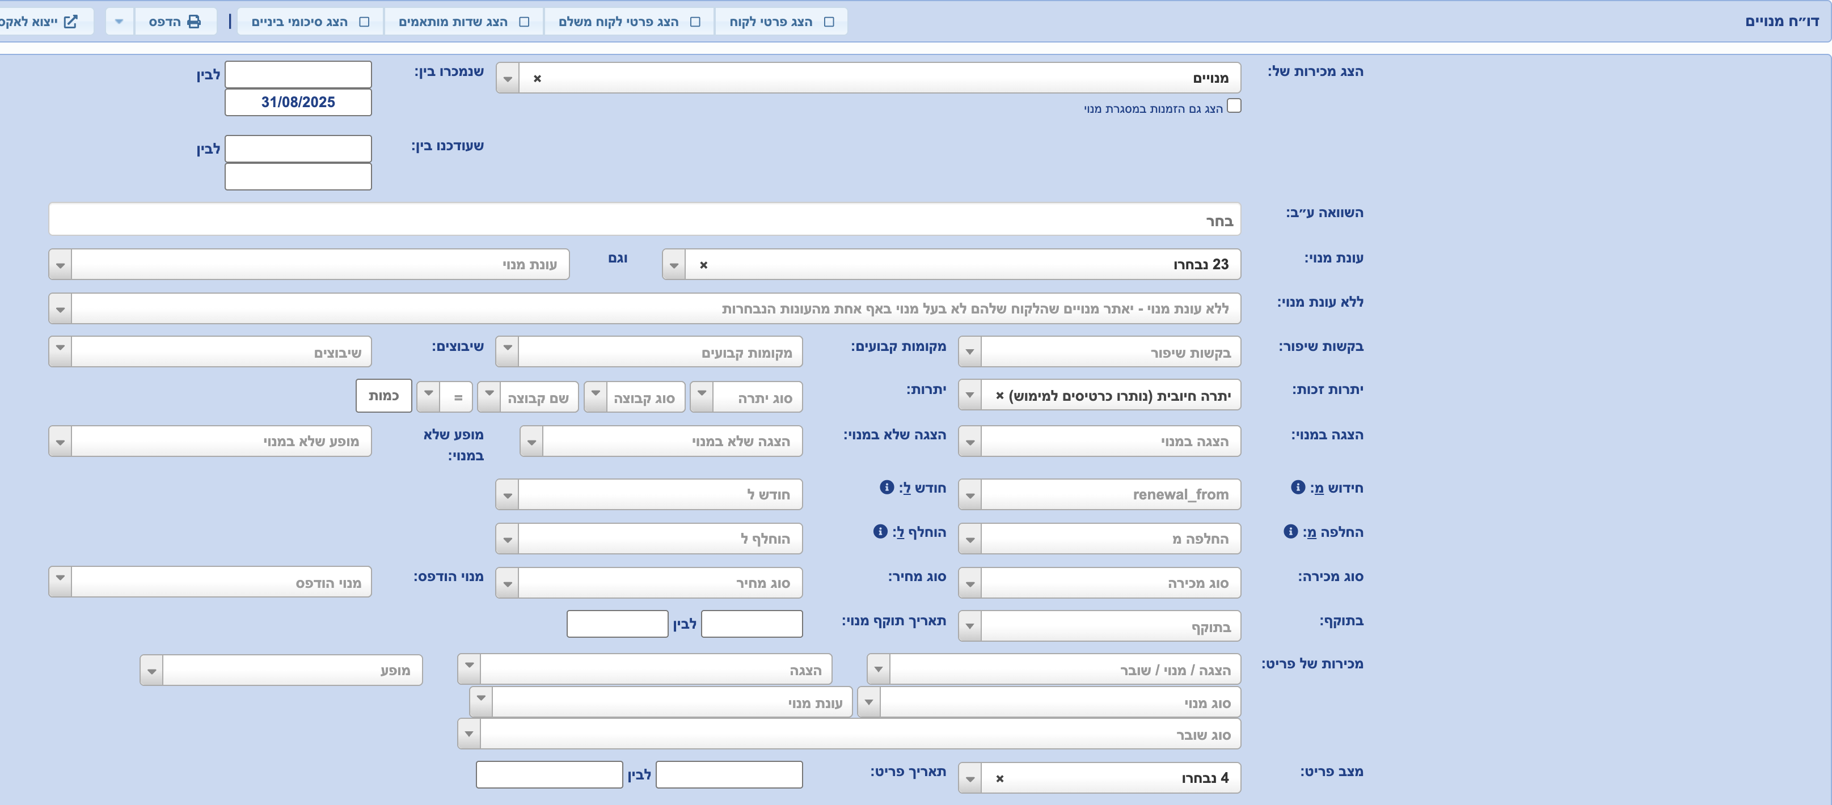Click the info icon beside חידוש מ
Image resolution: width=1832 pixels, height=805 pixels.
click(1298, 487)
